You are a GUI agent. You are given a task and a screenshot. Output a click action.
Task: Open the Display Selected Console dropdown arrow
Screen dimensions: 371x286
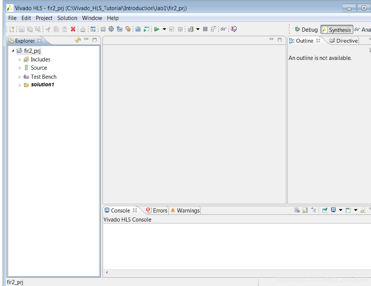click(341, 210)
